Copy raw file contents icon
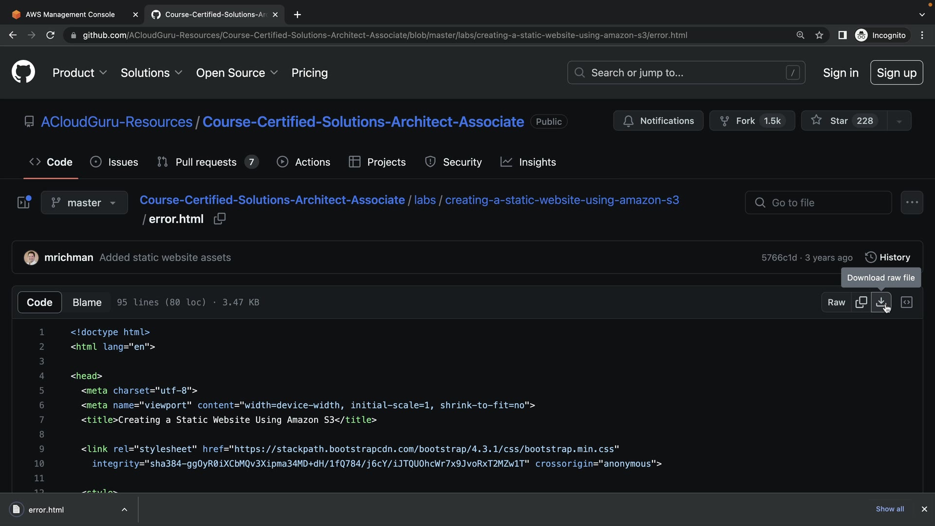This screenshot has width=935, height=526. point(861,302)
